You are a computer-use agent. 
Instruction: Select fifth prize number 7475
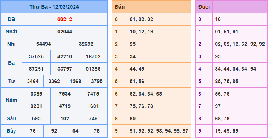pyautogui.click(x=93, y=94)
